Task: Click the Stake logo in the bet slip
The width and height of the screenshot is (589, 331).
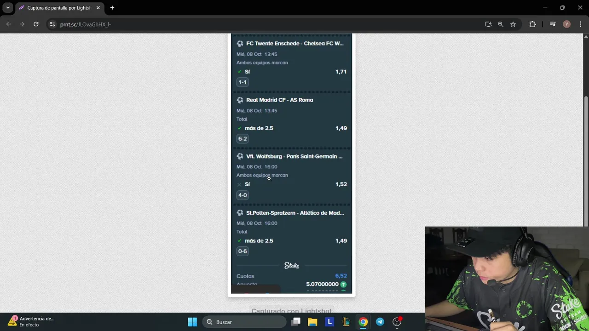Action: pyautogui.click(x=292, y=266)
